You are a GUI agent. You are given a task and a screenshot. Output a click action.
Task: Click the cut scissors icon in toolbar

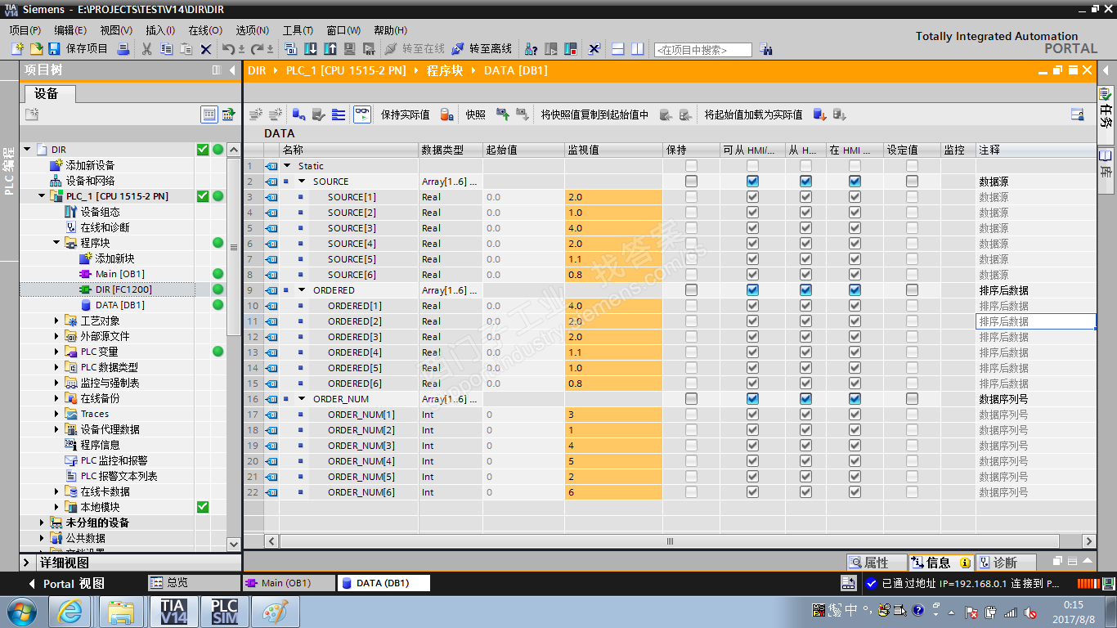pyautogui.click(x=146, y=49)
